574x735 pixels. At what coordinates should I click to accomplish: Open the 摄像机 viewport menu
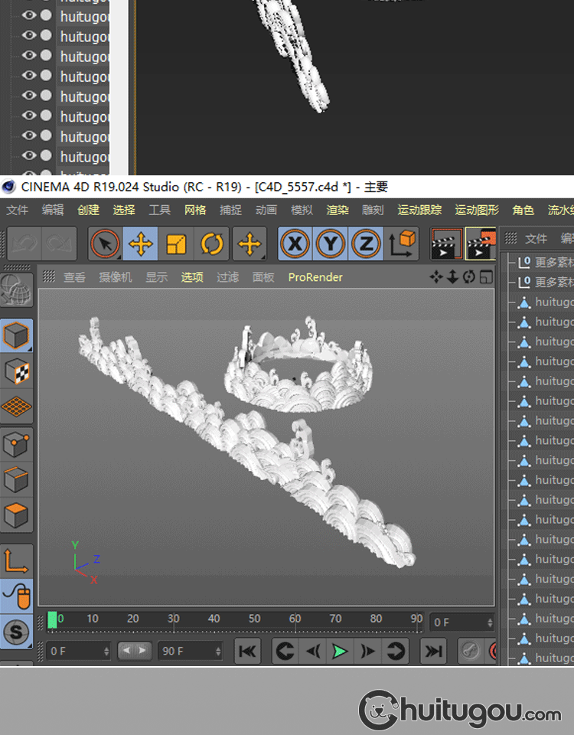(x=116, y=277)
